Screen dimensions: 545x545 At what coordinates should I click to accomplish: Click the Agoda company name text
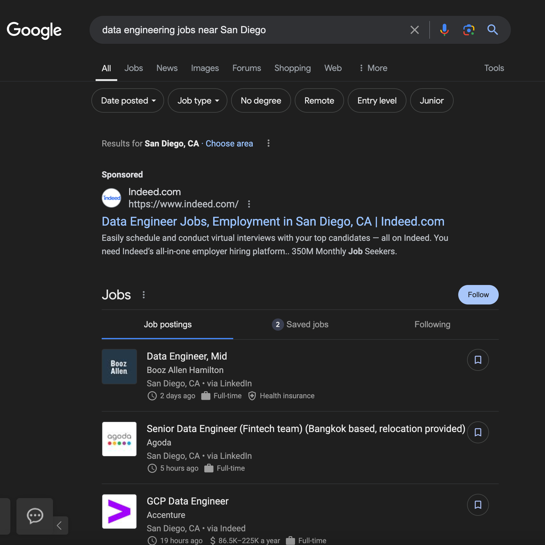[159, 442]
